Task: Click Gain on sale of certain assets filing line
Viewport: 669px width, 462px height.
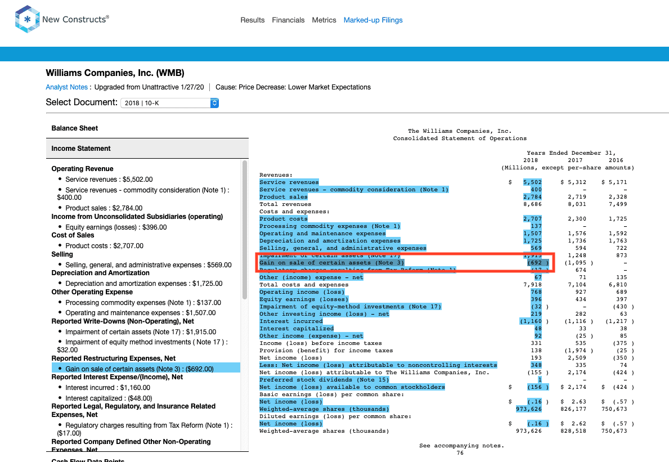Action: click(331, 263)
